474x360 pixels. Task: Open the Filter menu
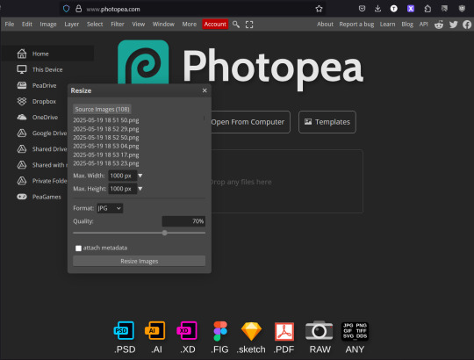(118, 25)
